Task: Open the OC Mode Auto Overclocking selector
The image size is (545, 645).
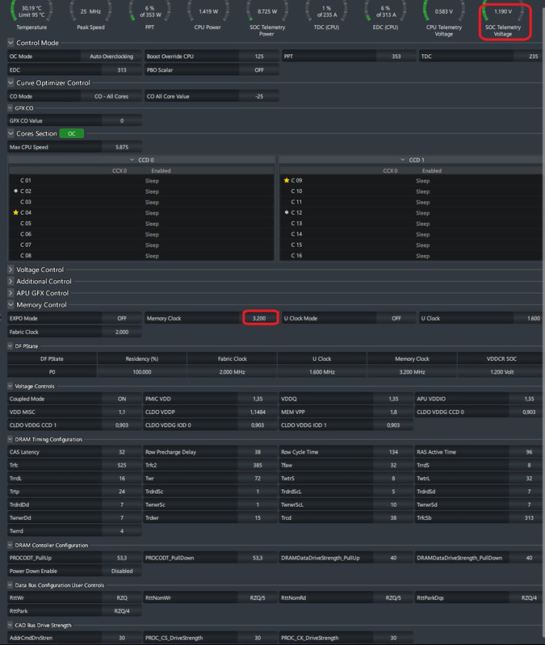Action: point(111,57)
